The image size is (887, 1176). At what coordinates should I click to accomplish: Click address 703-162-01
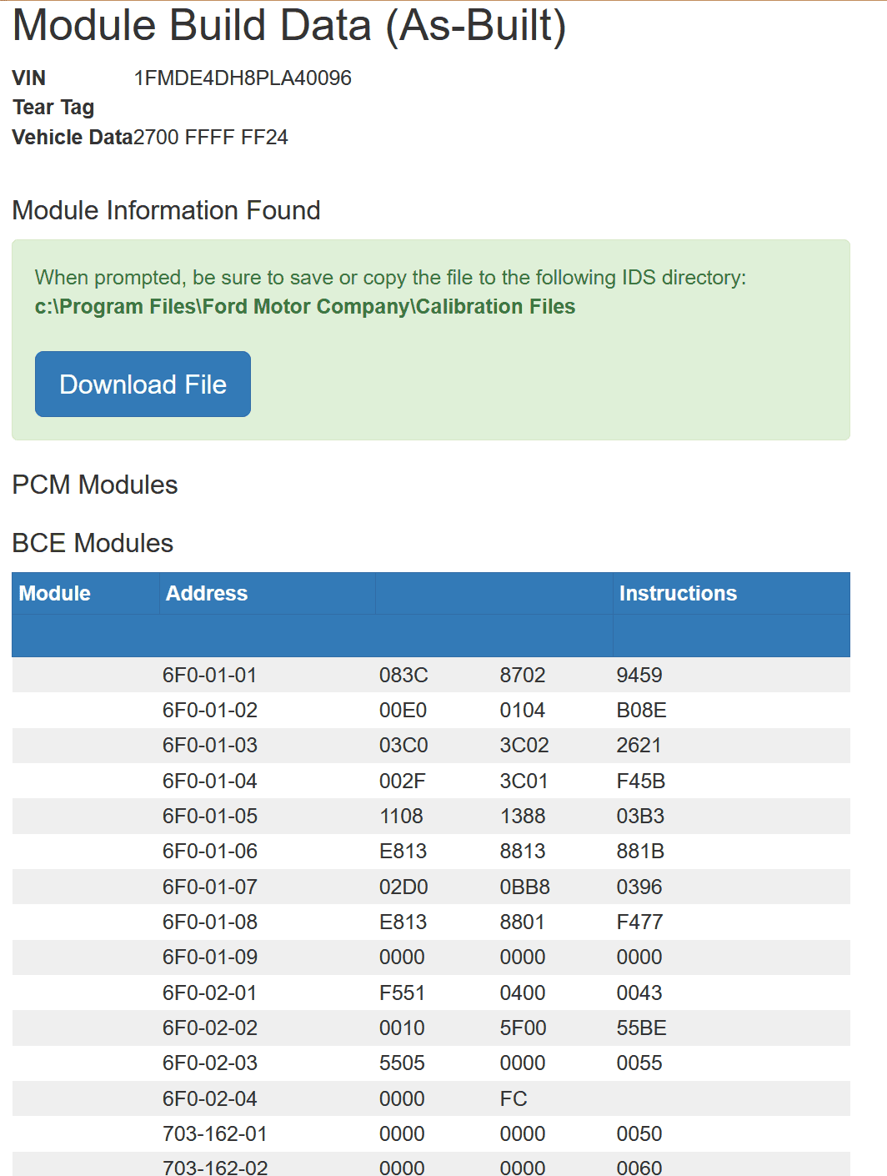click(215, 1134)
